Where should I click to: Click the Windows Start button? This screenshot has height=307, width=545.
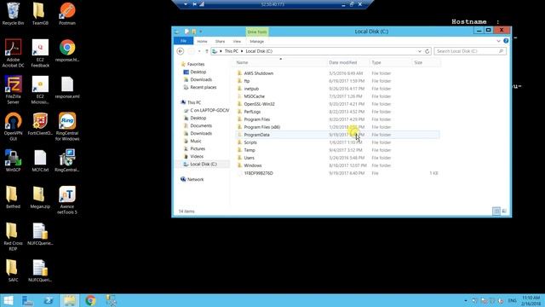pyautogui.click(x=8, y=300)
